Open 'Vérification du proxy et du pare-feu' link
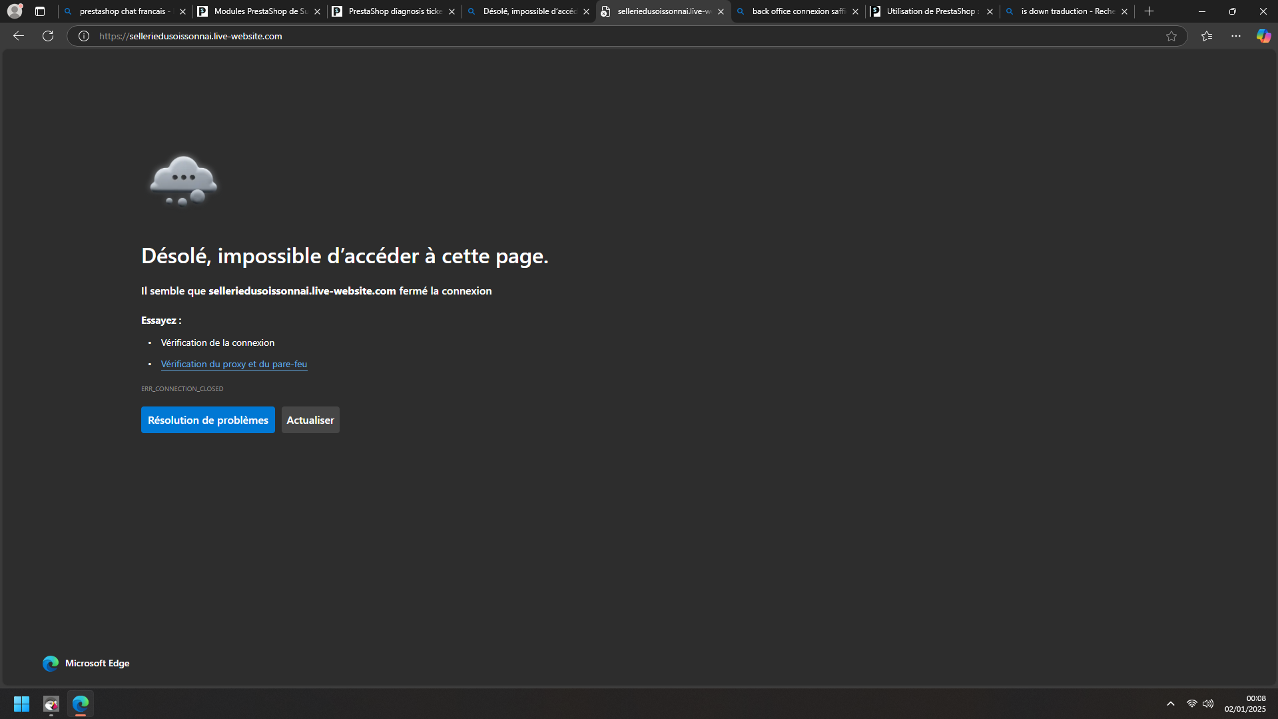This screenshot has width=1278, height=719. coord(234,364)
